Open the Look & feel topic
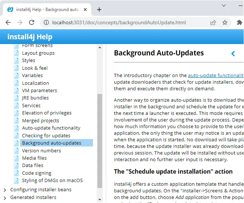 coord(35,68)
